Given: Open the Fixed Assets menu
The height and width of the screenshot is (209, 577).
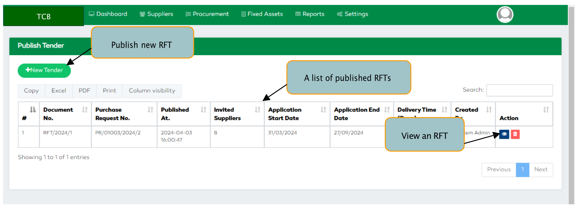Looking at the screenshot, I should pyautogui.click(x=262, y=14).
